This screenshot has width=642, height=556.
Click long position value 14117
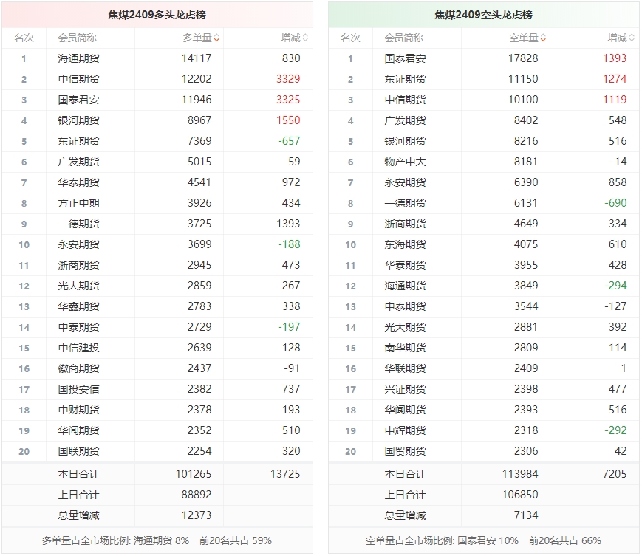point(197,58)
